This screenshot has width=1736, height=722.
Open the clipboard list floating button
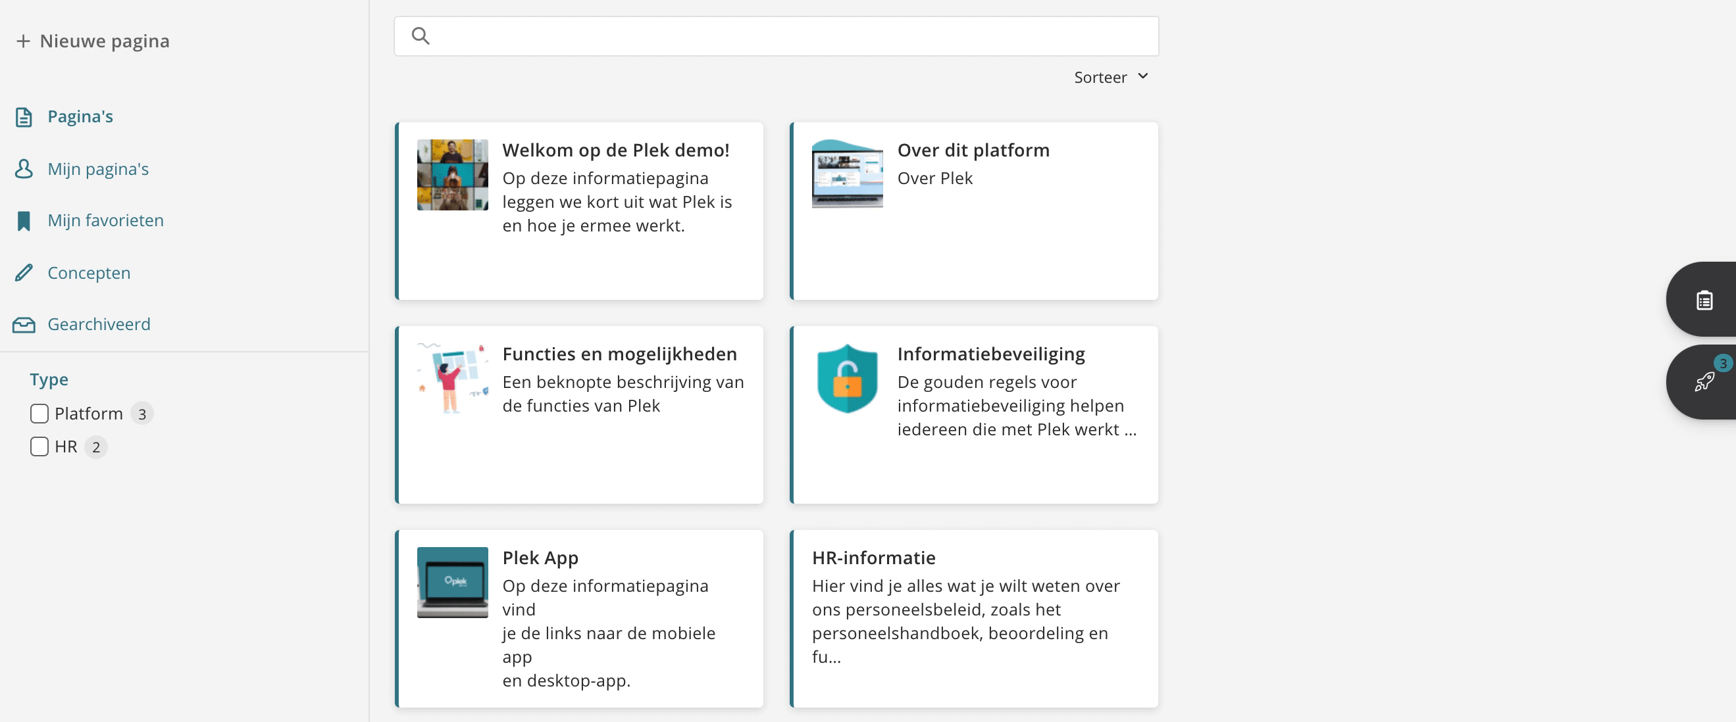(x=1704, y=300)
